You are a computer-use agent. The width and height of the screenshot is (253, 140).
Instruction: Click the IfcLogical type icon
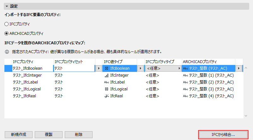[106, 89]
